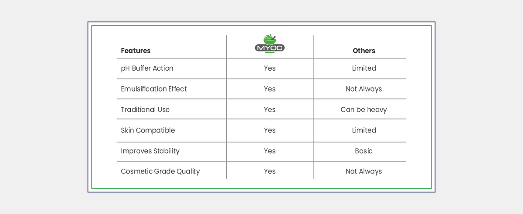Click Not Always in Cosmetic Grade Quality row
This screenshot has height=214, width=523.
pos(364,171)
